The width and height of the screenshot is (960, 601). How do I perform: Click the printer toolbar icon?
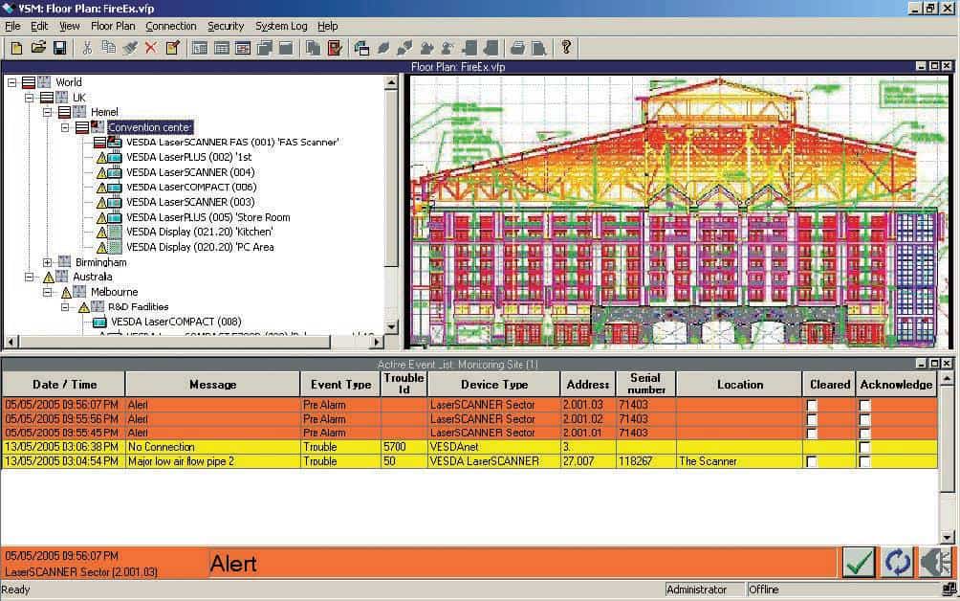517,48
